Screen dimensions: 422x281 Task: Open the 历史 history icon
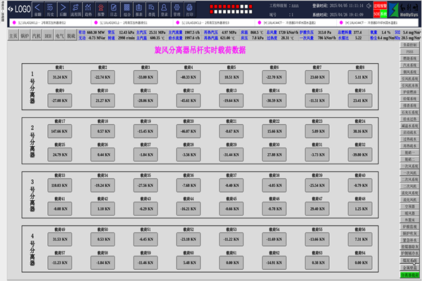[x=50, y=10]
